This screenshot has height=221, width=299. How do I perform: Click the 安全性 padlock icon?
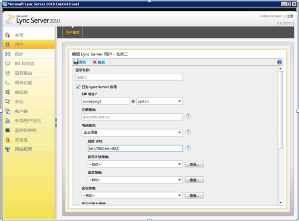click(7, 140)
